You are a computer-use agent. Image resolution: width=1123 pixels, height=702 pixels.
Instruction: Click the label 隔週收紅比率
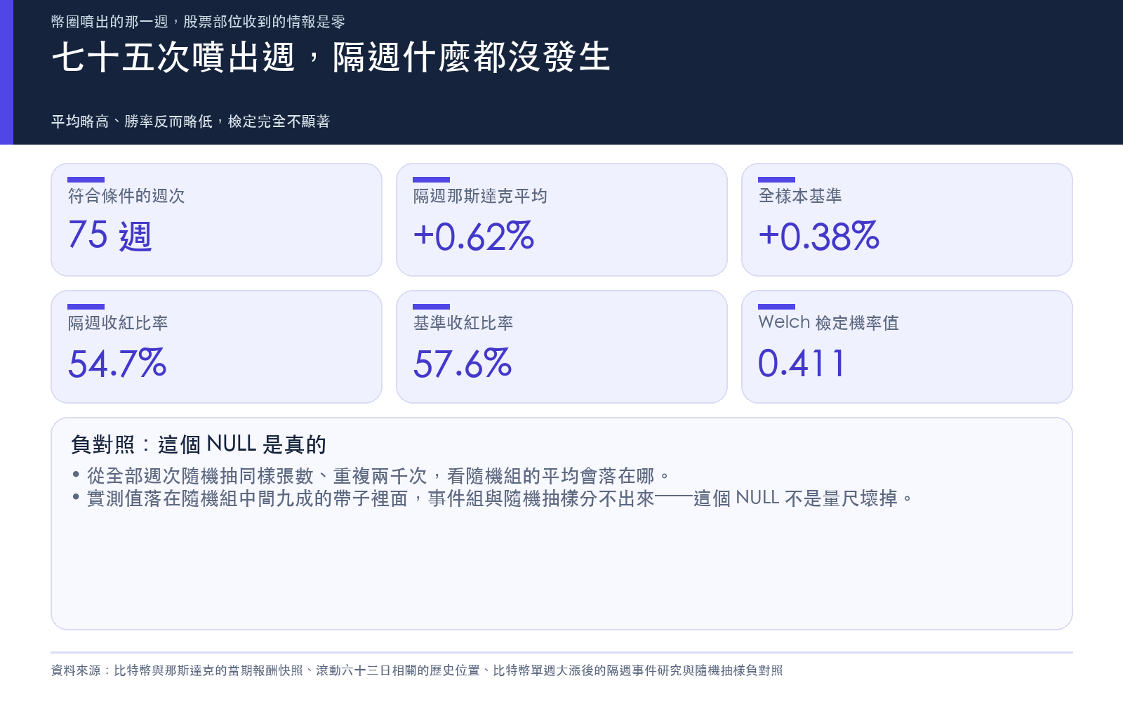tap(118, 323)
